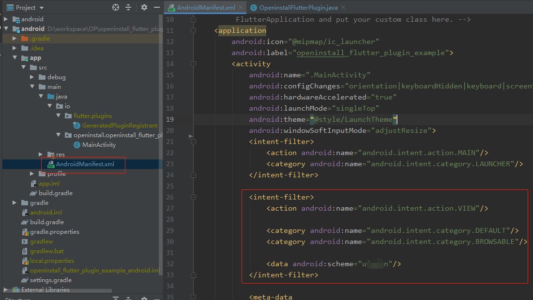The height and width of the screenshot is (300, 533).
Task: Collapse the main folder node
Action: 31,86
